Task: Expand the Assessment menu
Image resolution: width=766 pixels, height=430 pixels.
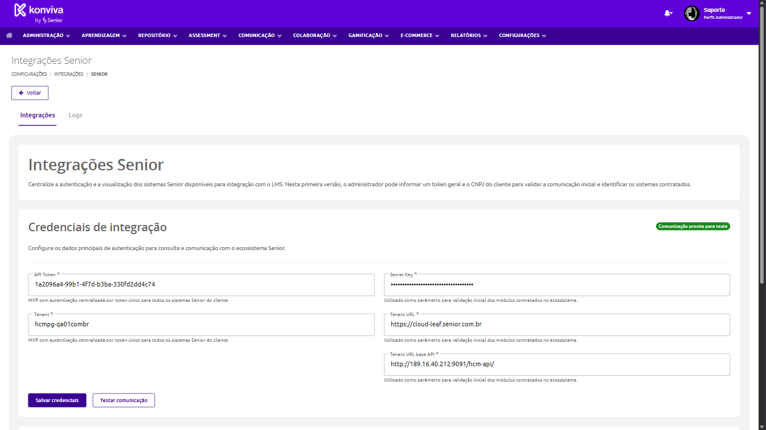Action: click(208, 35)
